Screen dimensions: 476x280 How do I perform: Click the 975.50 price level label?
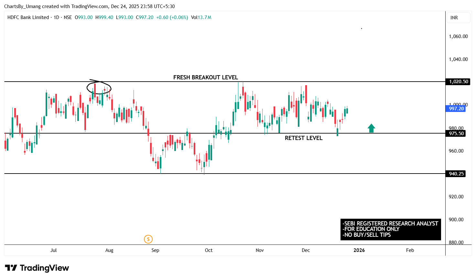[456, 133]
